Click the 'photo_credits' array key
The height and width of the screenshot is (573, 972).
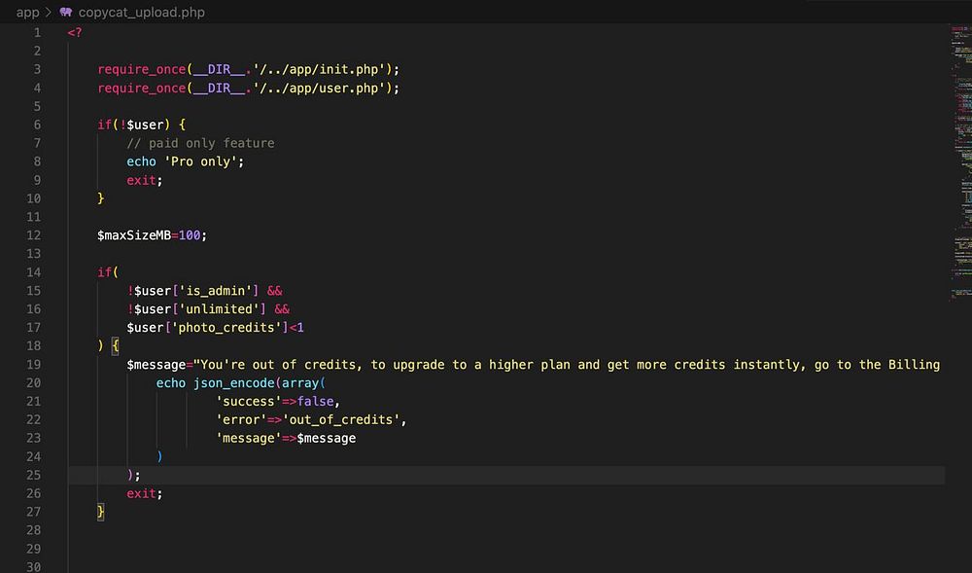pos(226,328)
